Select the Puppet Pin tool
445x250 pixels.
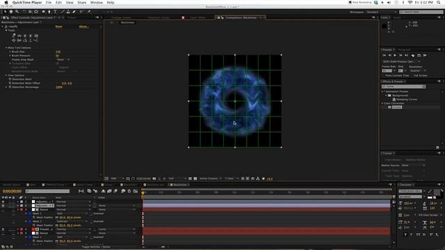click(x=89, y=12)
